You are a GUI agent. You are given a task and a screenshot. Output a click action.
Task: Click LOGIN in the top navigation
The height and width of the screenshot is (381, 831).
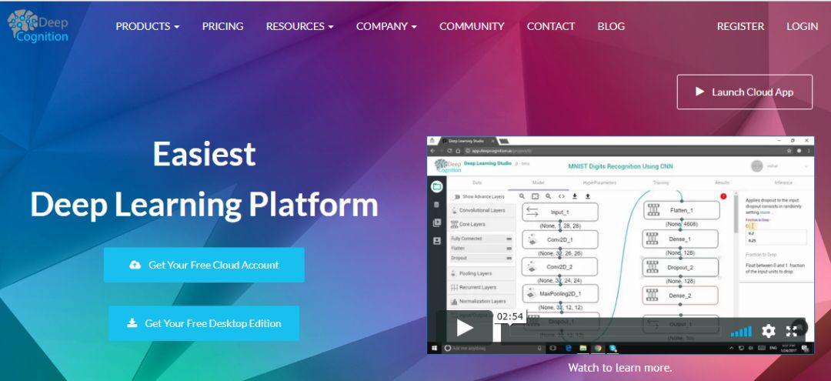tap(803, 26)
